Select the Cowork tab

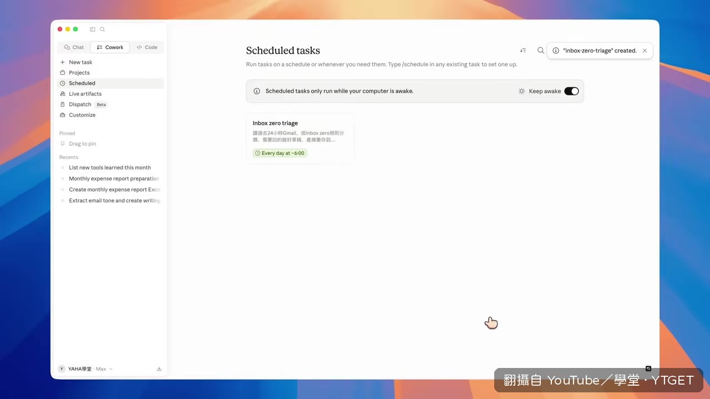coord(110,47)
